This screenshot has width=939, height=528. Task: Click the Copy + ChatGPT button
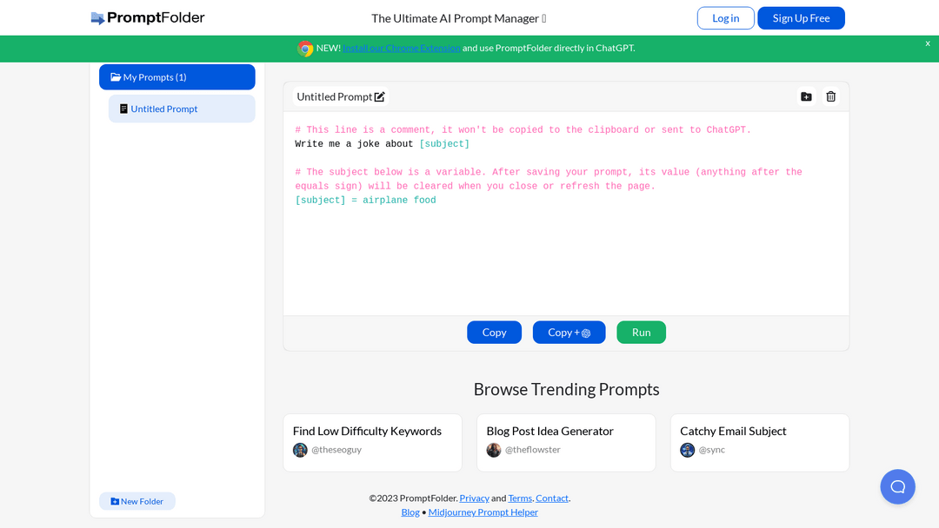569,333
